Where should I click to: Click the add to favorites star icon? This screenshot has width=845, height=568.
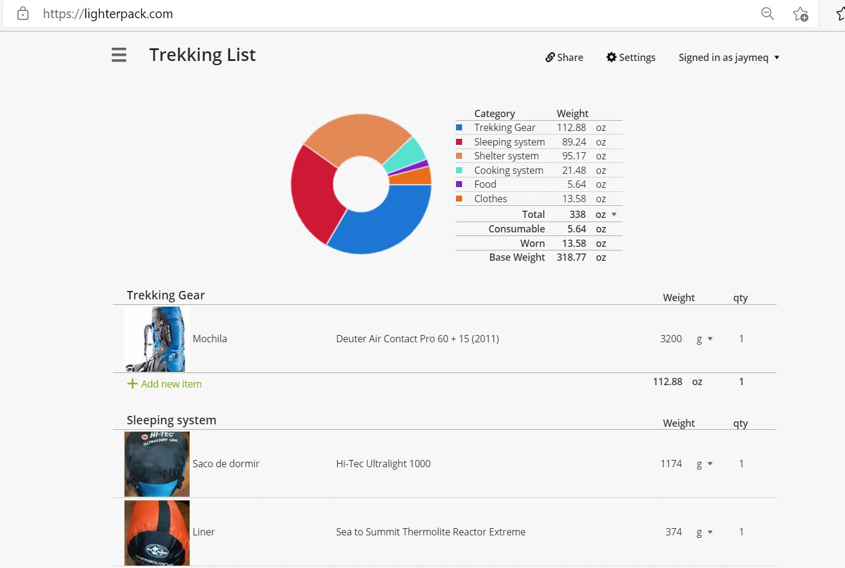pyautogui.click(x=800, y=14)
